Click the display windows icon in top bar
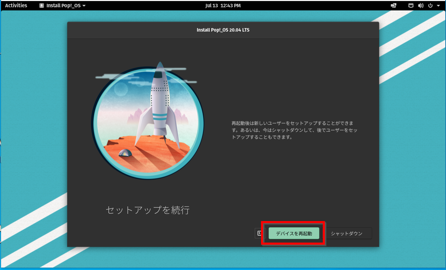Viewport: 446px width, 270px height. pyautogui.click(x=394, y=6)
